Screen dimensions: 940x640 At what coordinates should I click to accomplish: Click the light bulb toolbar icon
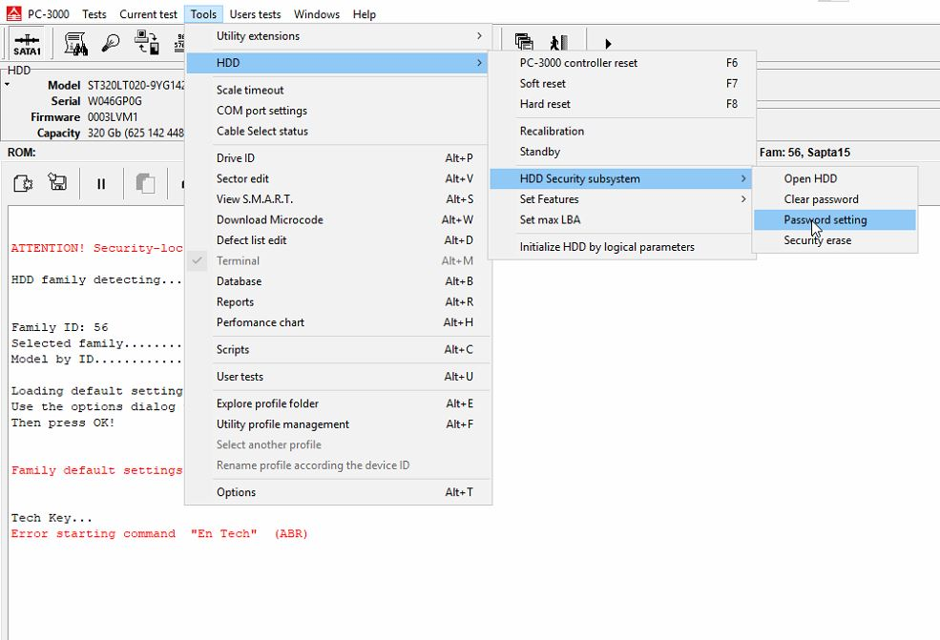[112, 43]
